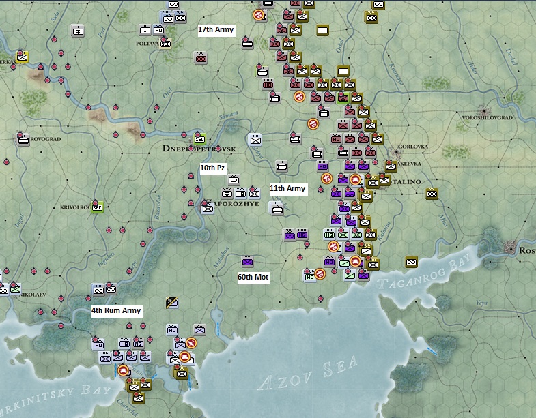Click the Oskol river label
The height and width of the screenshot is (418, 536).
click(x=339, y=45)
